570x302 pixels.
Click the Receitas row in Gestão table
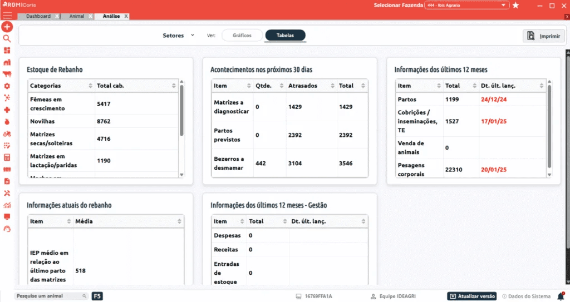pyautogui.click(x=289, y=250)
